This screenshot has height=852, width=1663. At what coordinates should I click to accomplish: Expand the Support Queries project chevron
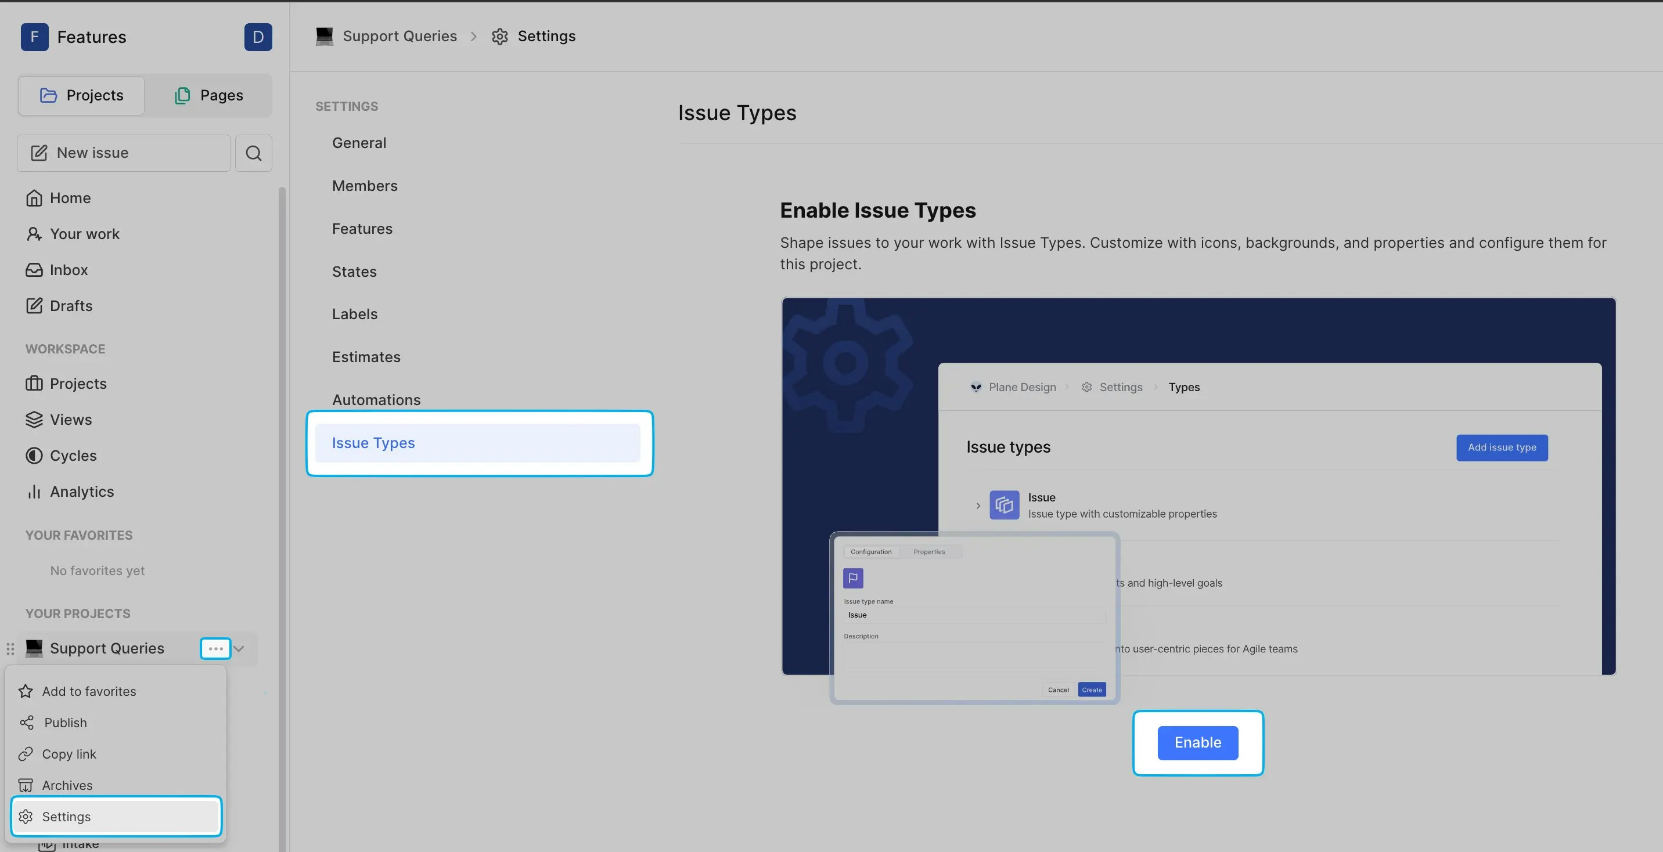(239, 649)
